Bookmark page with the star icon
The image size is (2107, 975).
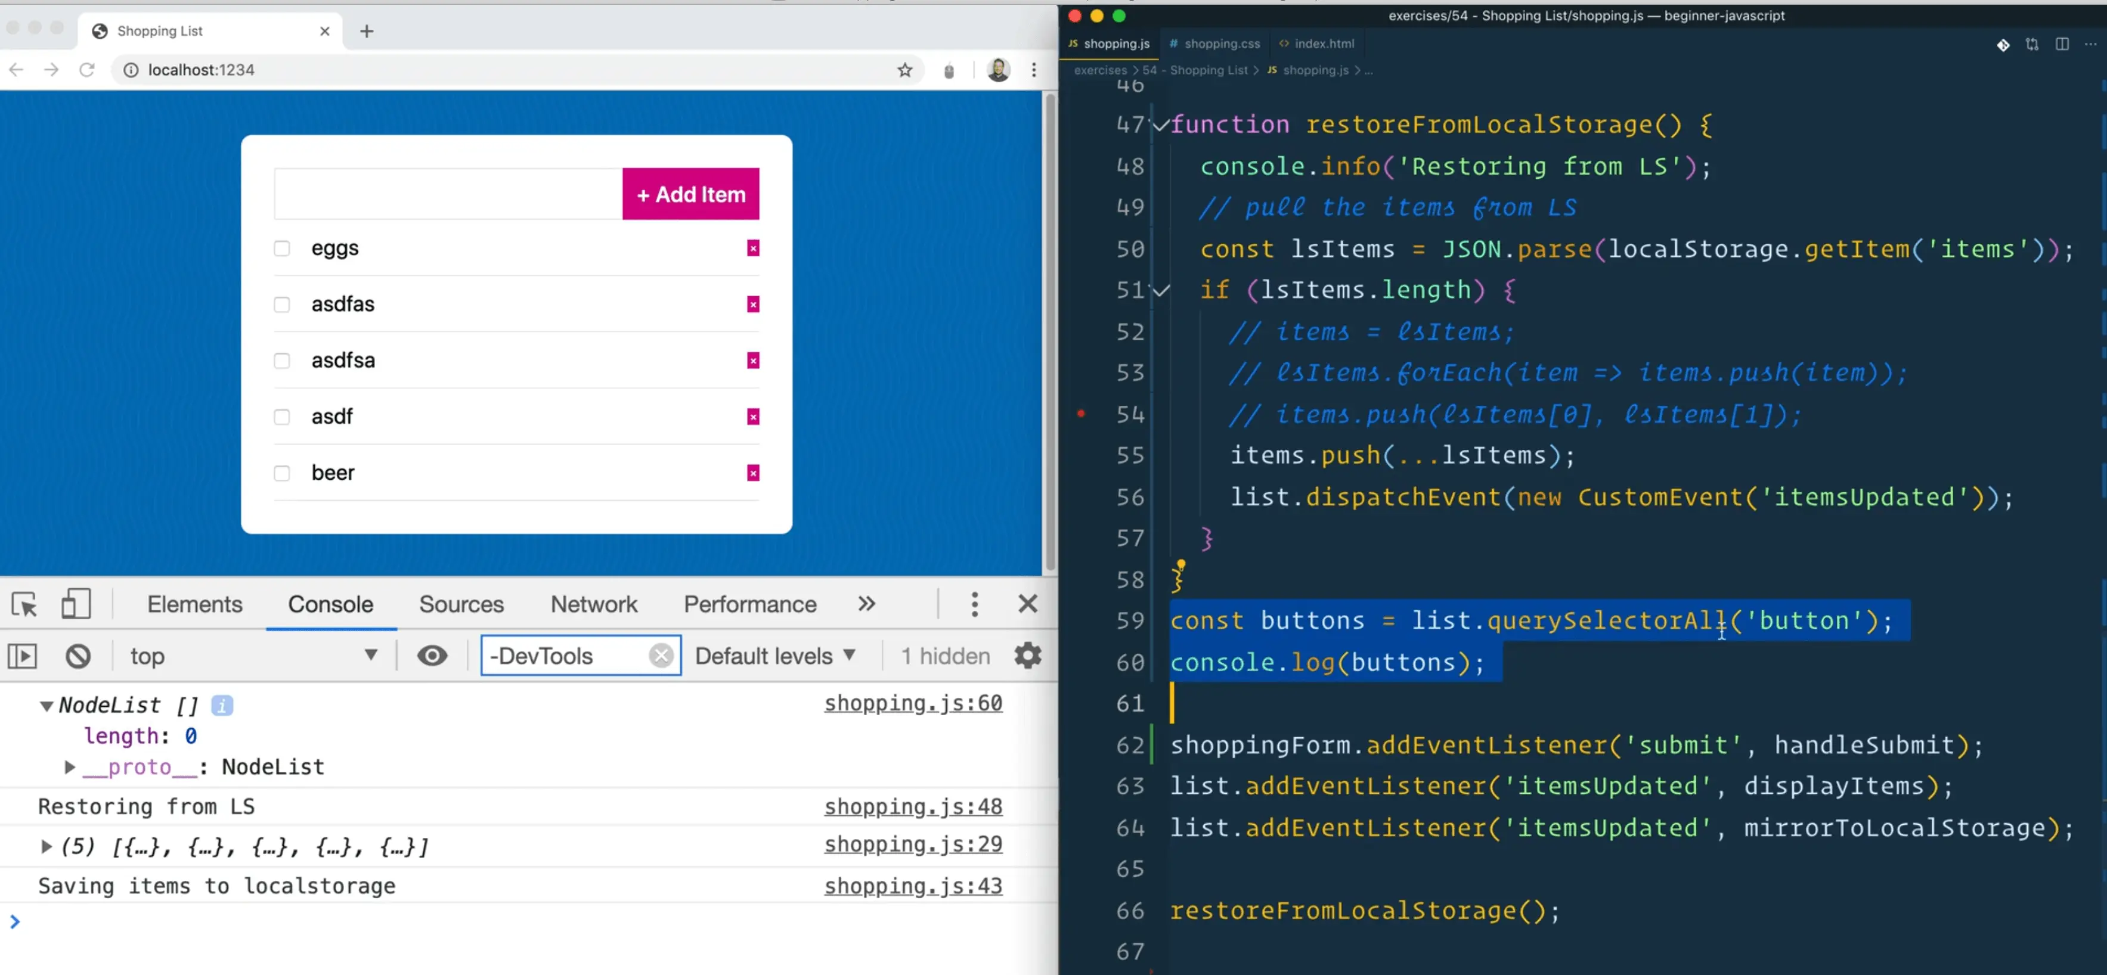[x=904, y=70]
